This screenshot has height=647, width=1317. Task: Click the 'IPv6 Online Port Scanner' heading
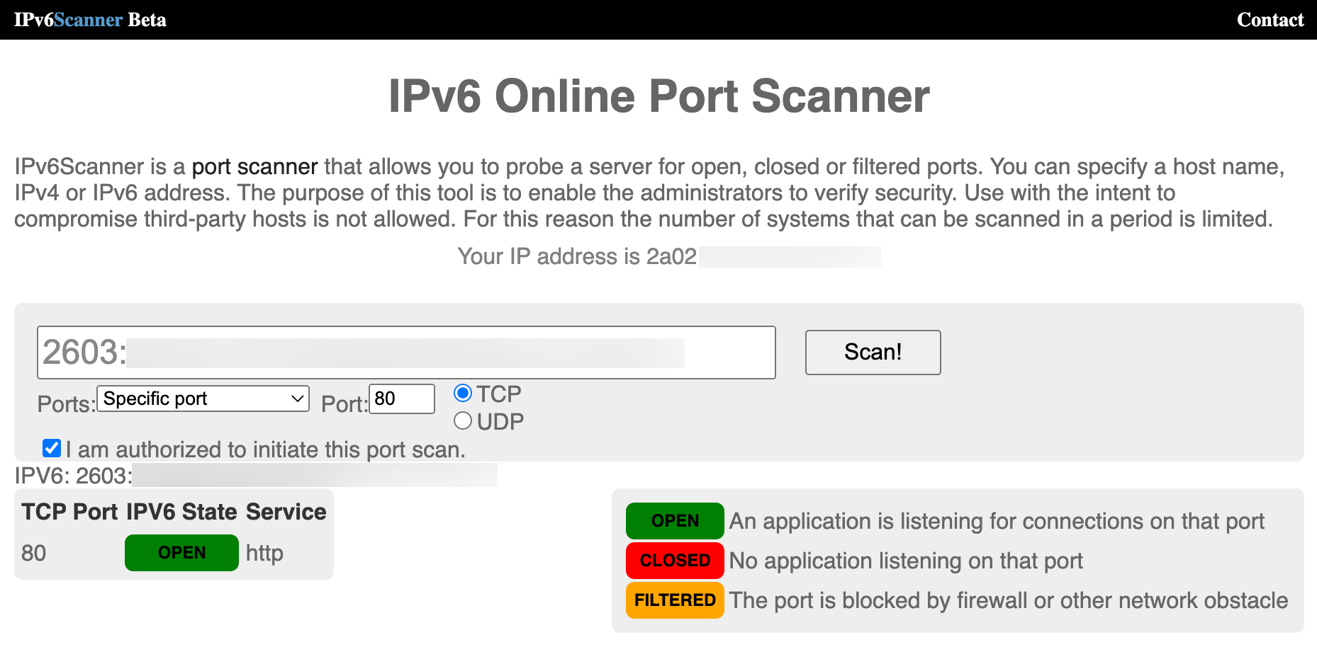click(658, 96)
